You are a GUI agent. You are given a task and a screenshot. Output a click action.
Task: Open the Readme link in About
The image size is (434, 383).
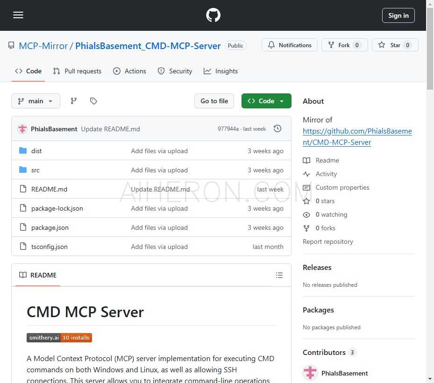point(327,160)
